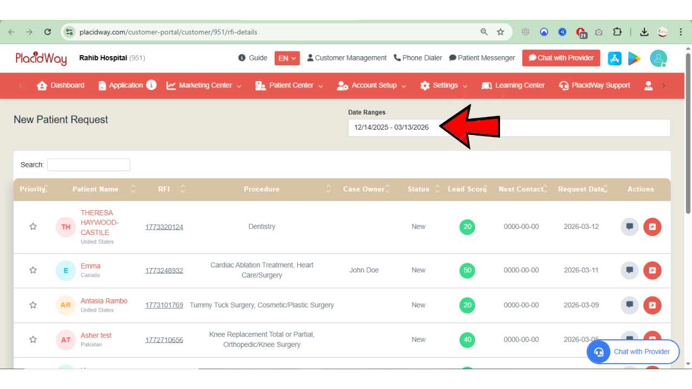Star Theresa Haywood-Castile as priority
This screenshot has height=389, width=692.
(33, 227)
